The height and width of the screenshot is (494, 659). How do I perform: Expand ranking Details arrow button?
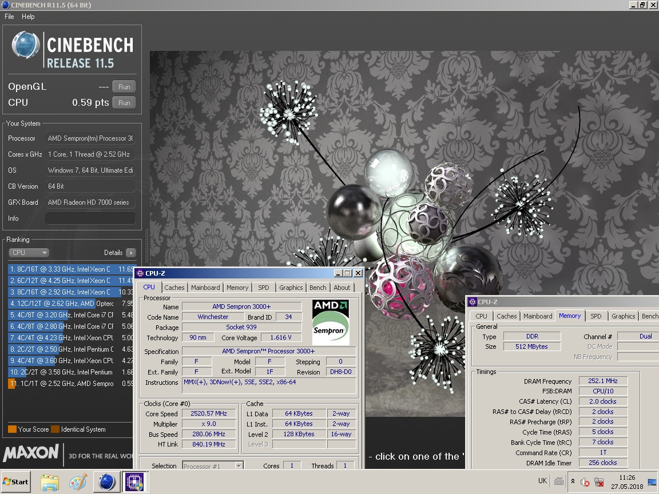coord(130,253)
